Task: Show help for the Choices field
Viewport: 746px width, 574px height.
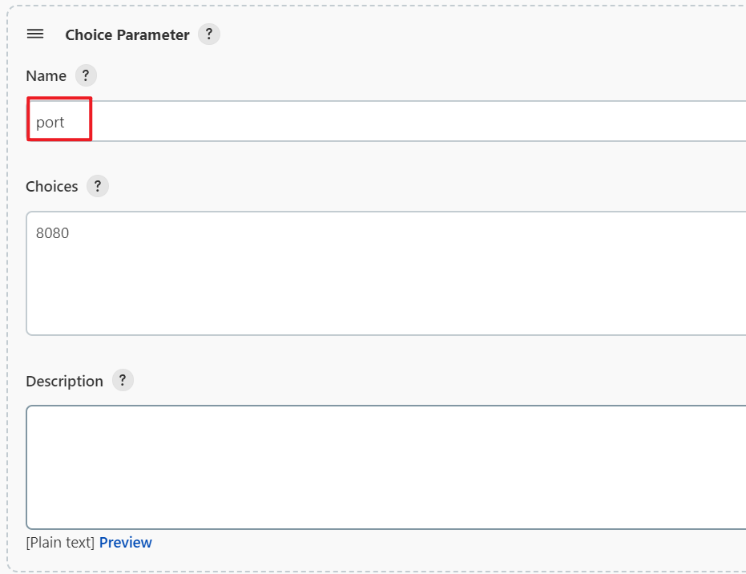Action: point(98,186)
